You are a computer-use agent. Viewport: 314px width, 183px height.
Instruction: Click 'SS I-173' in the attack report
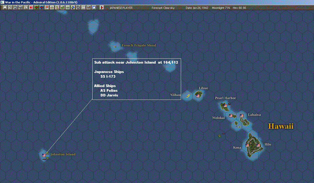coord(108,77)
